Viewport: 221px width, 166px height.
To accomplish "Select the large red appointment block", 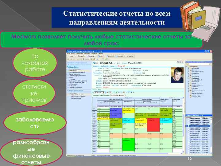I will coord(153,125).
